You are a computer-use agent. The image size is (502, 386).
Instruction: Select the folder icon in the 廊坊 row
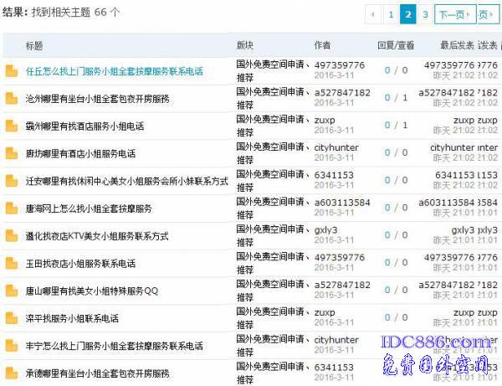[11, 154]
